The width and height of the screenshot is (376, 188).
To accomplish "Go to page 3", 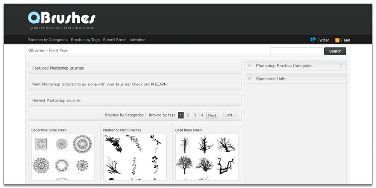I will coord(195,115).
